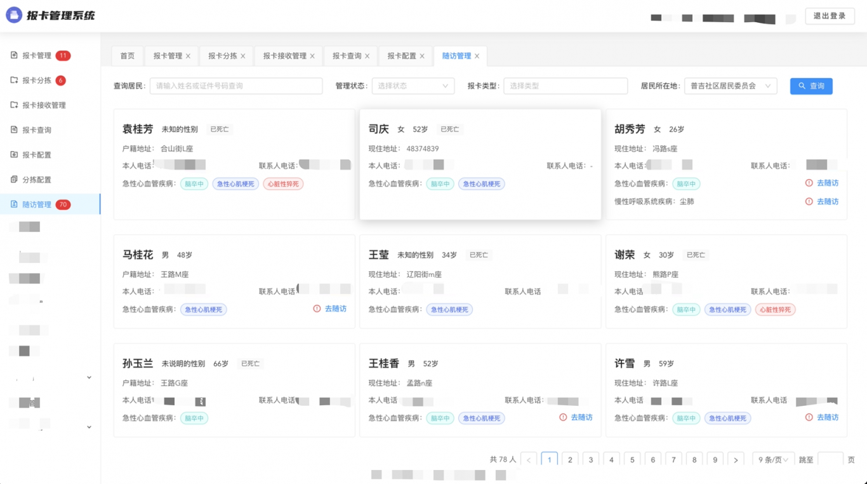Click the red 6 badge on 报卡分拣
867x484 pixels.
click(x=61, y=80)
